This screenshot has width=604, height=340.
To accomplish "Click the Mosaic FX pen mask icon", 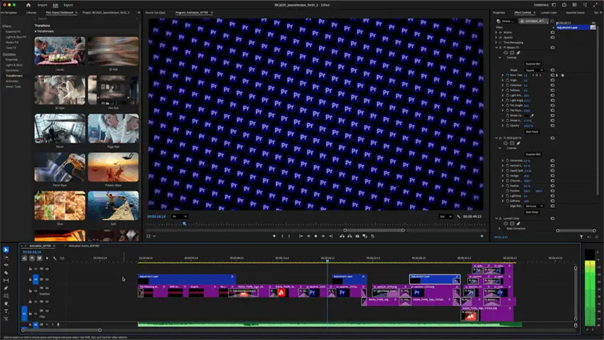I will [x=518, y=53].
